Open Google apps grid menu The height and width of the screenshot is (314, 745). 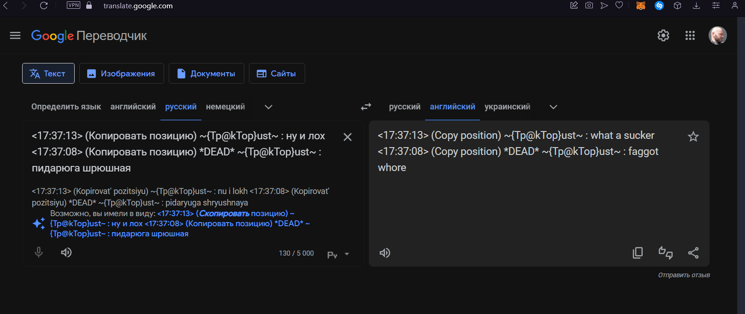(690, 35)
